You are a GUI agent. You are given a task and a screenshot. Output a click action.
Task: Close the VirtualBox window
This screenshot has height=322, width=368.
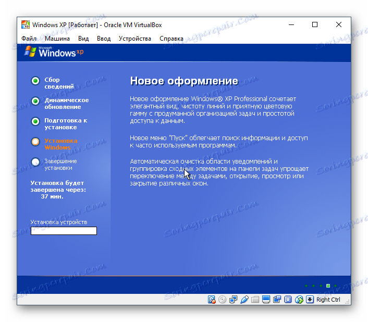(338, 24)
